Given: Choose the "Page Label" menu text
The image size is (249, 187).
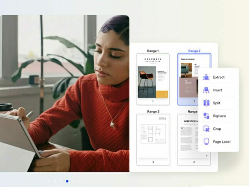Looking at the screenshot, I should click(x=221, y=142).
